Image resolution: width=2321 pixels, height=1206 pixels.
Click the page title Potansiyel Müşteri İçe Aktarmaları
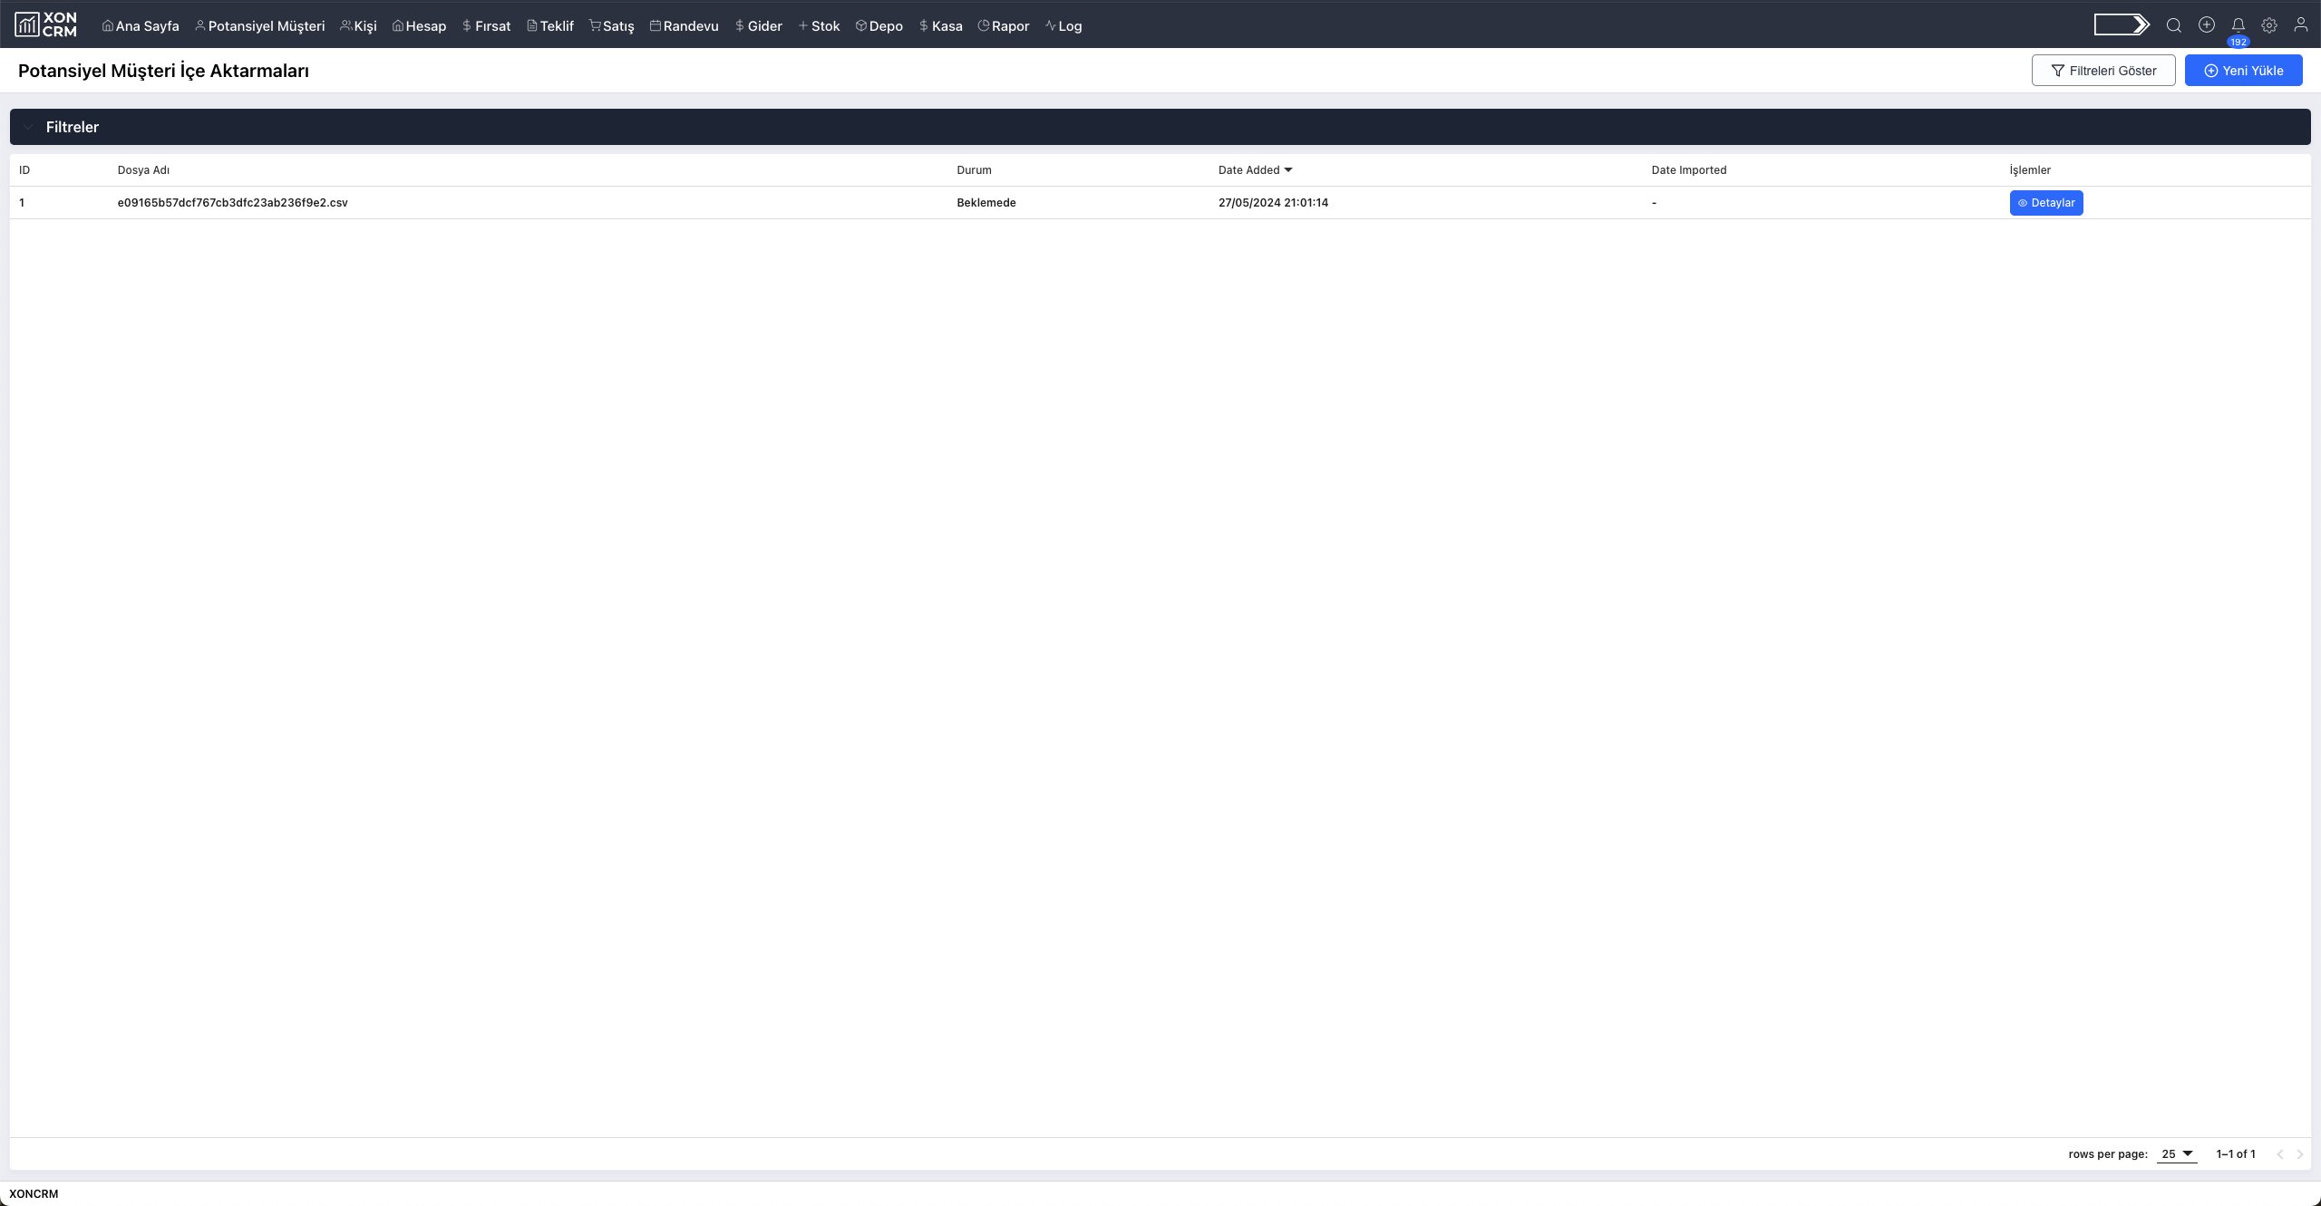163,71
